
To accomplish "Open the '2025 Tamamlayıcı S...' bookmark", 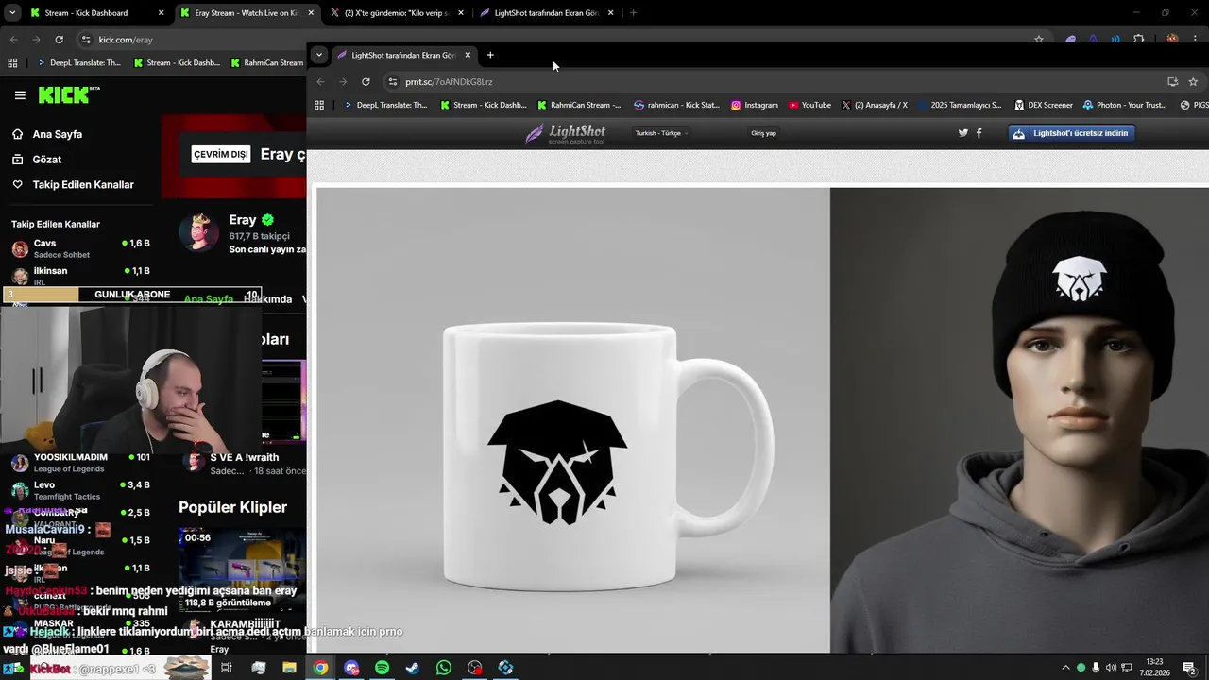I will (960, 105).
